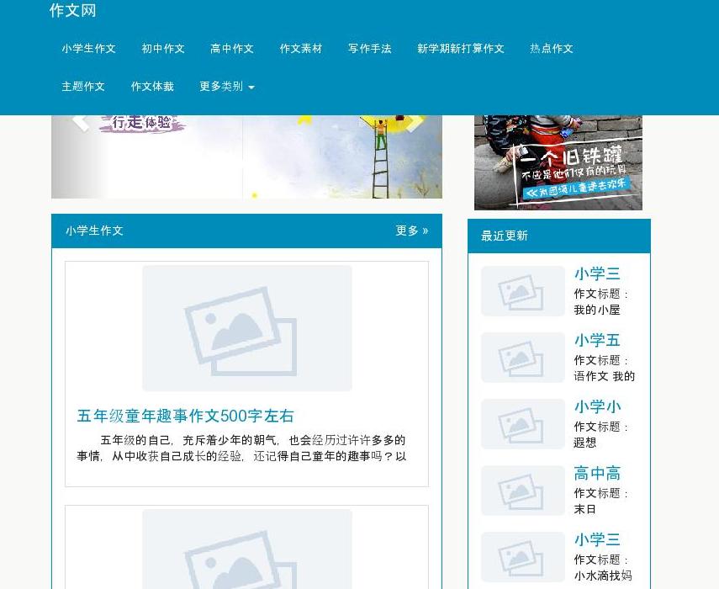Click 更多 » in 小学生作文 panel header
719x589 pixels.
pyautogui.click(x=412, y=231)
